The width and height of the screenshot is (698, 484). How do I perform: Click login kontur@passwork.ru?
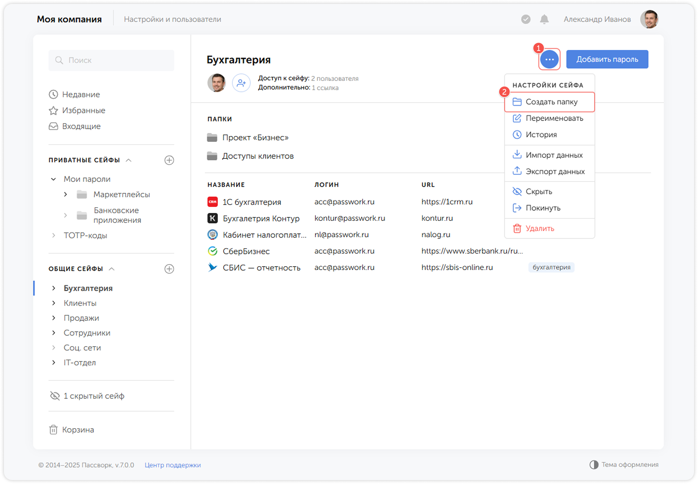click(x=350, y=218)
